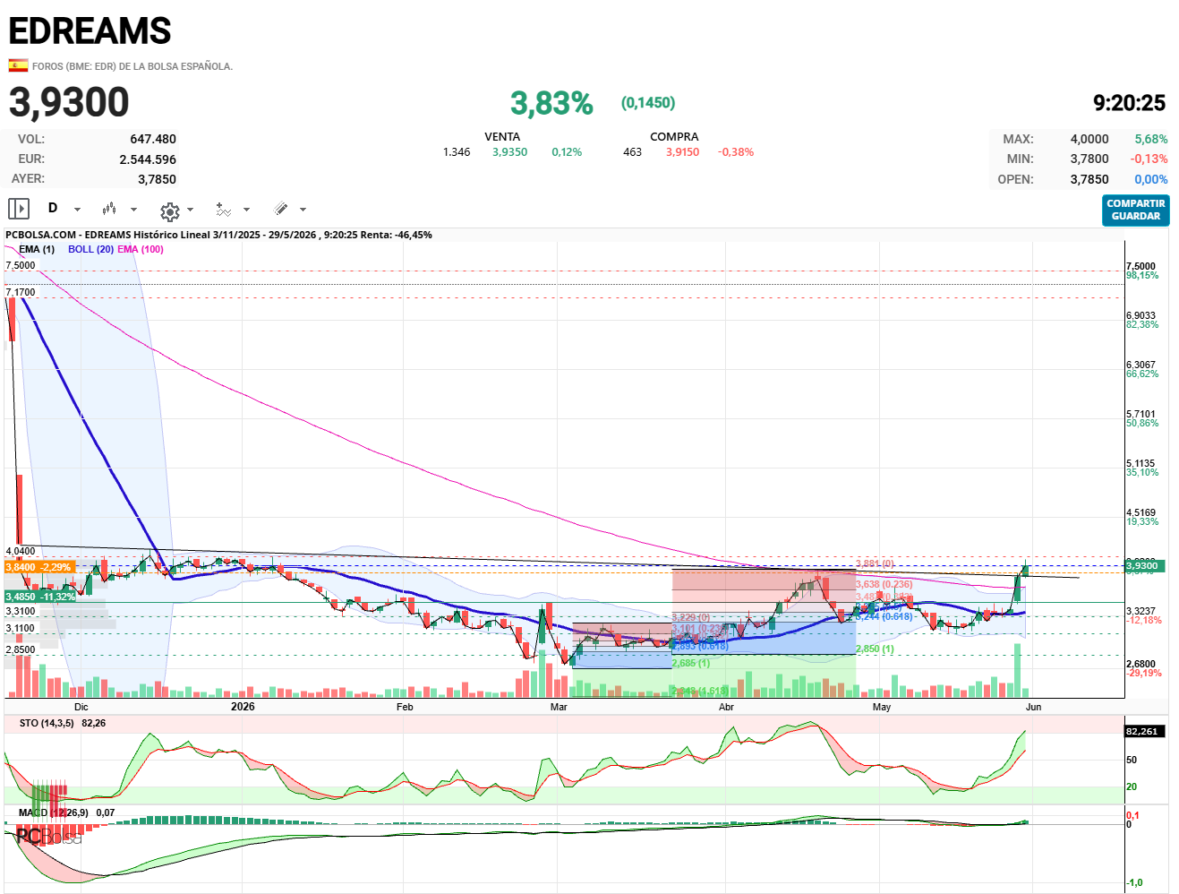The height and width of the screenshot is (894, 1179).
Task: Select the D daily timeframe label
Action: [53, 208]
